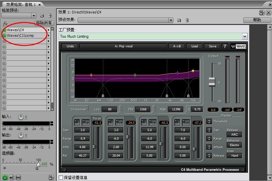Screen dimensions: 272x181
Task: Click the low-mid band threshold slider handle
Action: 128,137
